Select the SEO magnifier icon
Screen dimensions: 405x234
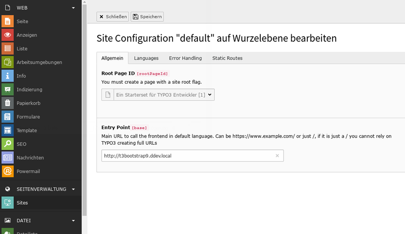point(7,144)
